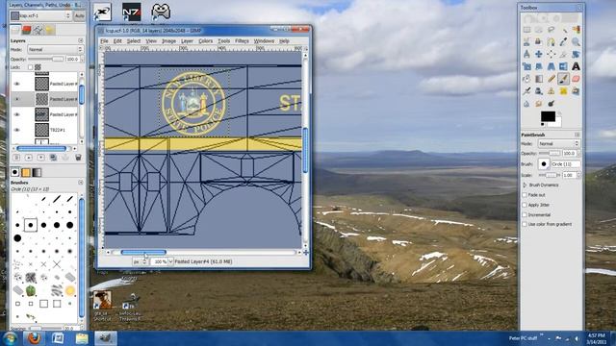
Task: Select the Heal tool
Action: pos(564,91)
